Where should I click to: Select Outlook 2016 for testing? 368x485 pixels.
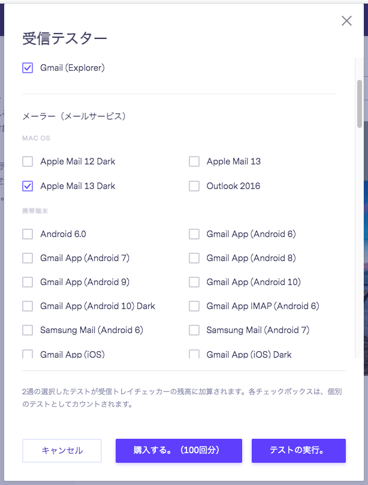194,186
